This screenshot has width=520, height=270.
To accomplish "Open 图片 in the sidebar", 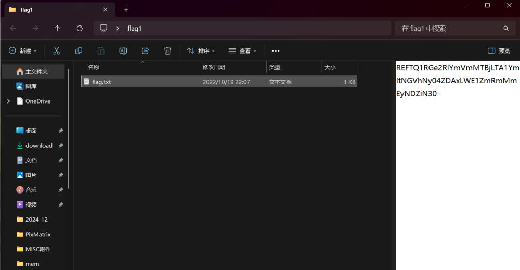I will click(x=31, y=175).
